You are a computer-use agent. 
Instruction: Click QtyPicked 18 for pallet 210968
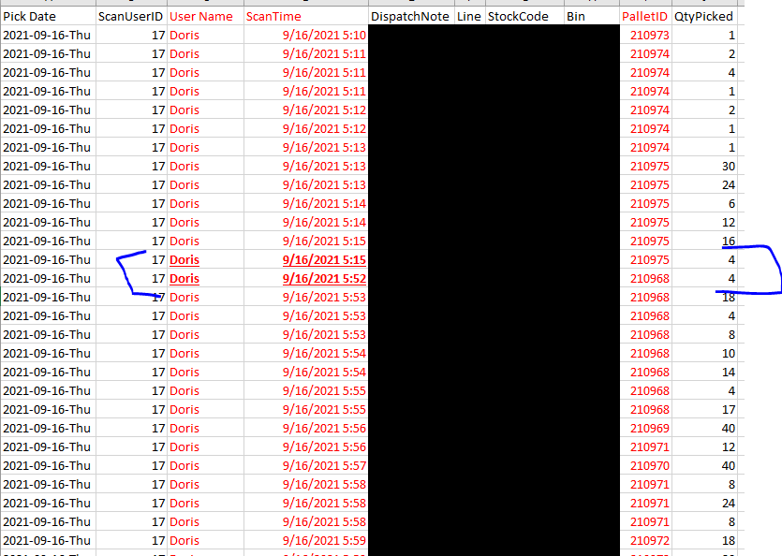(704, 298)
